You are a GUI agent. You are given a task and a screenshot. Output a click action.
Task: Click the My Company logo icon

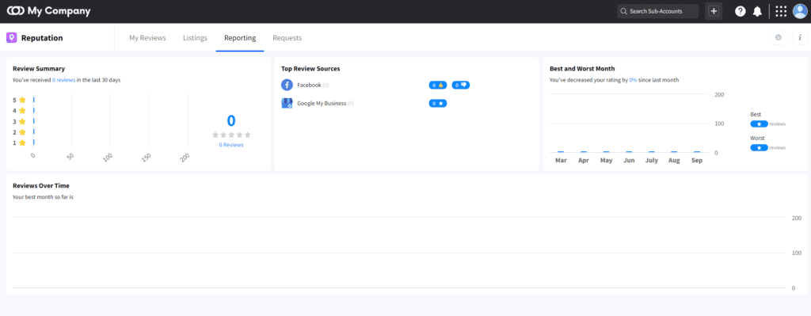click(16, 11)
